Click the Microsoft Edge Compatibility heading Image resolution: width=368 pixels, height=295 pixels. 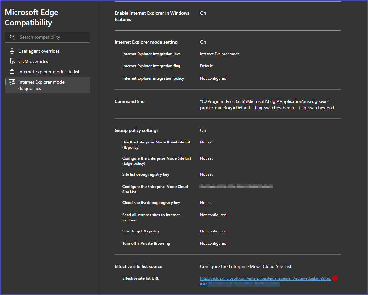pos(31,17)
